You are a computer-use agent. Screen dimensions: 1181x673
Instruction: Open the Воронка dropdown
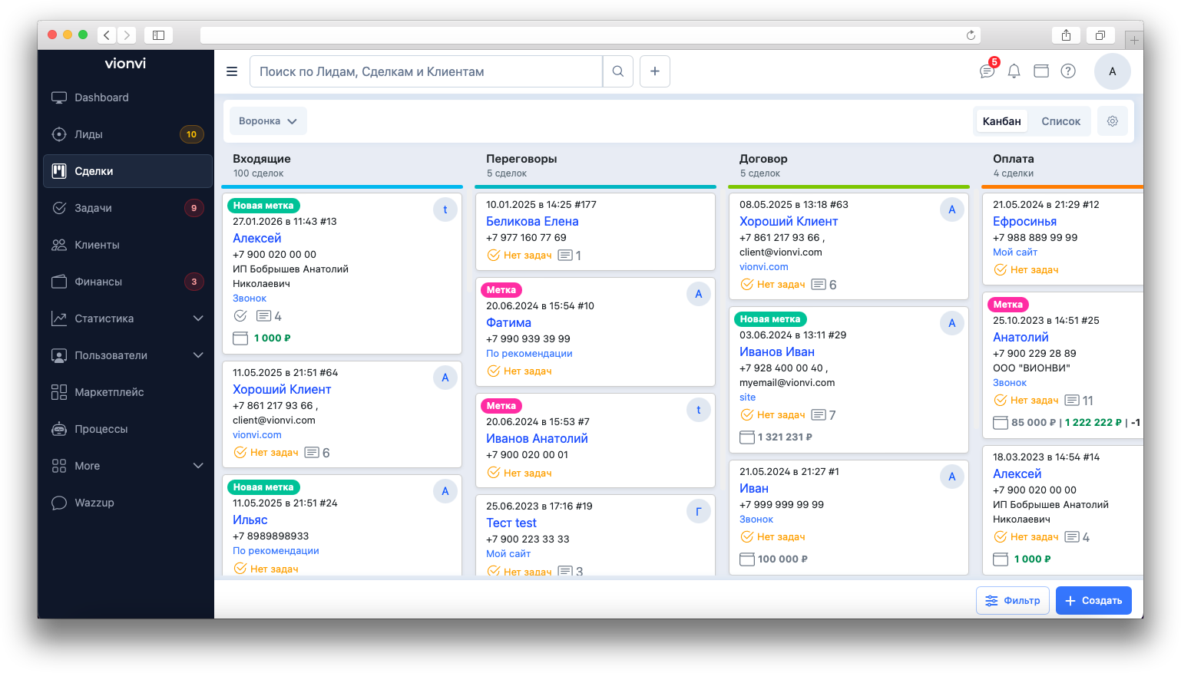tap(268, 121)
